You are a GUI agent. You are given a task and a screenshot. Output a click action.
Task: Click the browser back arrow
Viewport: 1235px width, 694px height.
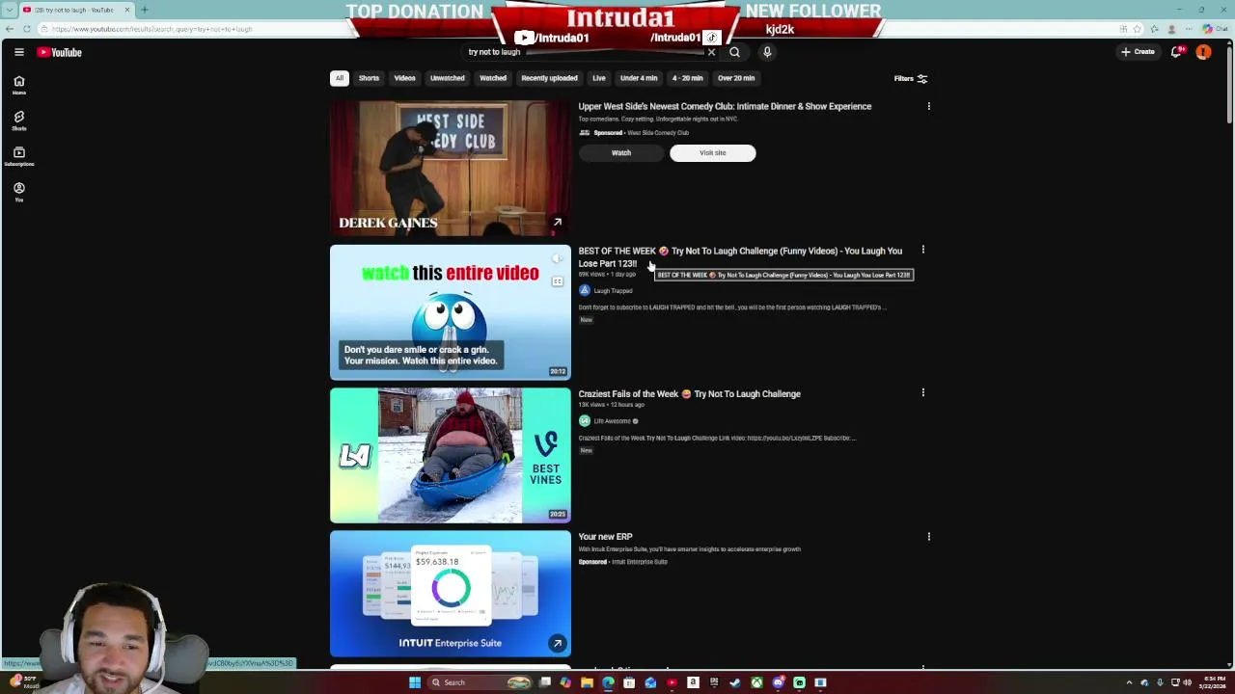click(x=8, y=29)
